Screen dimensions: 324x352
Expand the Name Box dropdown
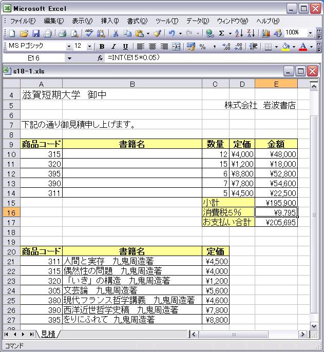pos(69,58)
